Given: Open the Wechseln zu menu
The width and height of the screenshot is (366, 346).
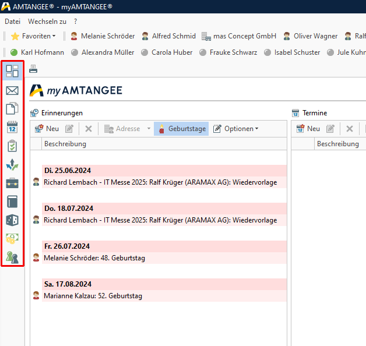Looking at the screenshot, I should 47,22.
